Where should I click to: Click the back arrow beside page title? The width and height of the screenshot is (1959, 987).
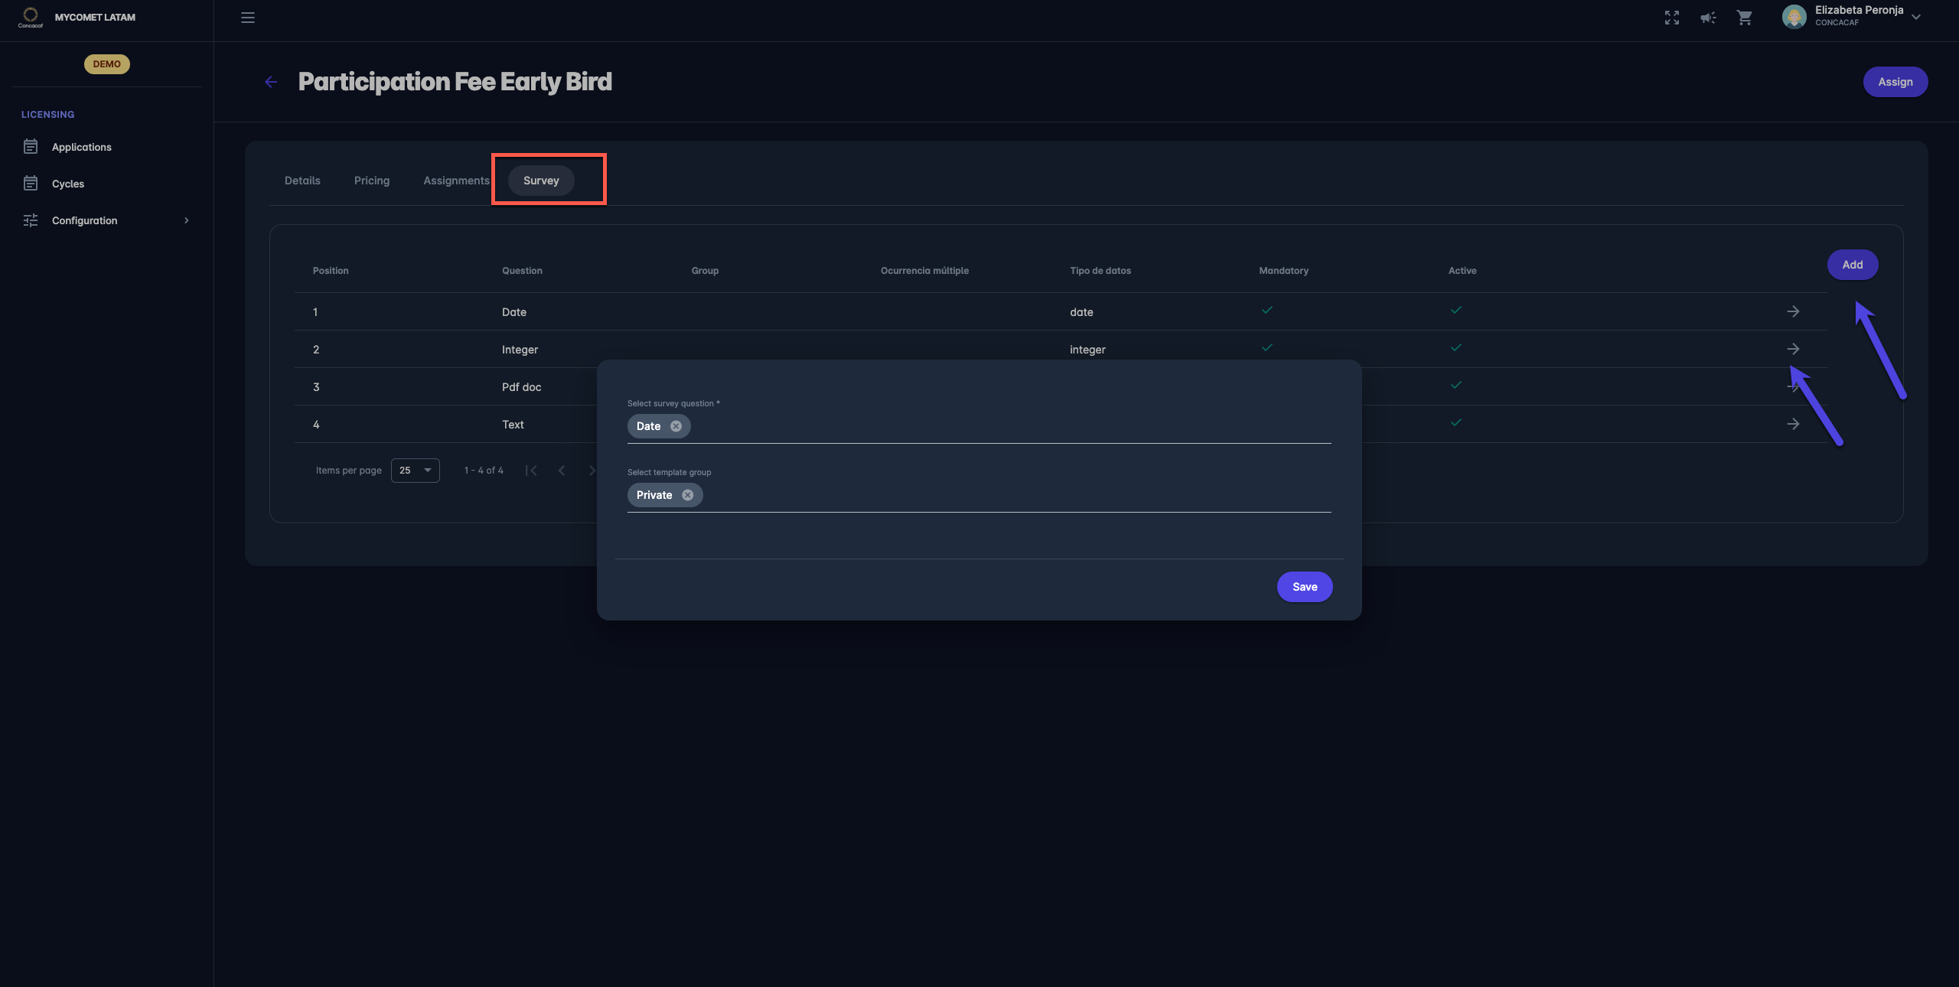(x=271, y=82)
